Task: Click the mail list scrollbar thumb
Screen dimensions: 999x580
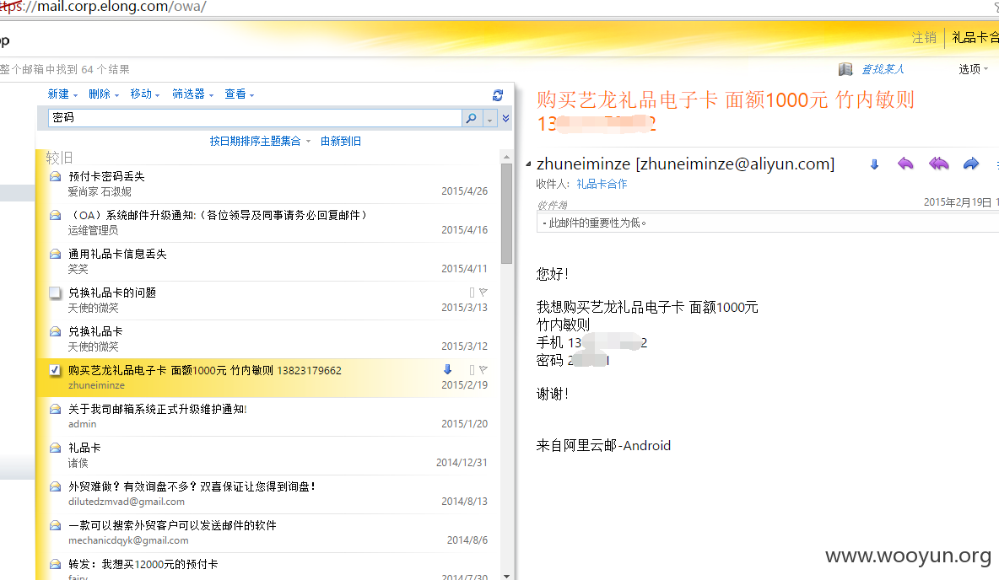Action: (x=506, y=213)
